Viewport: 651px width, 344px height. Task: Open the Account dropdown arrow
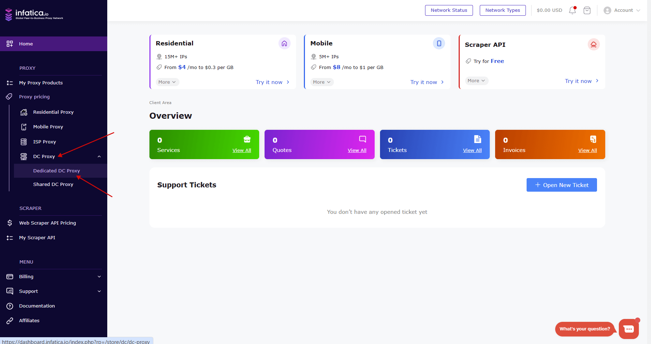(638, 10)
